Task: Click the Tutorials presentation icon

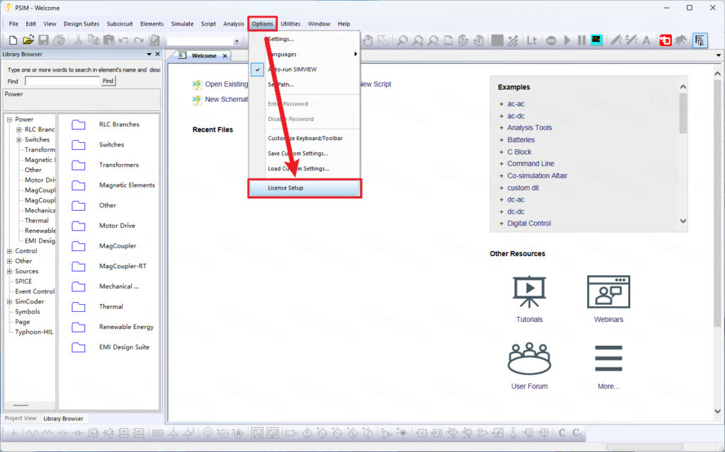Action: 529,292
